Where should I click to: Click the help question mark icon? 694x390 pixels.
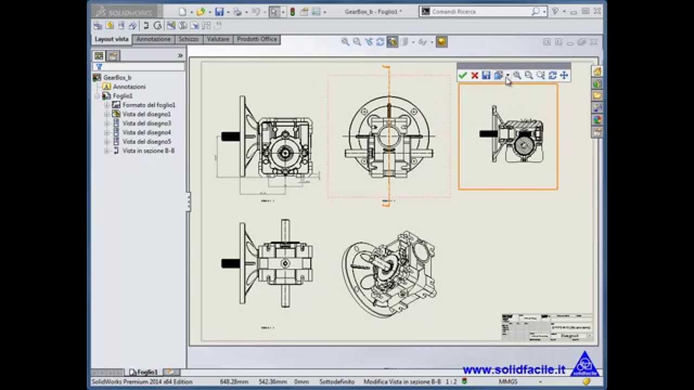[555, 11]
